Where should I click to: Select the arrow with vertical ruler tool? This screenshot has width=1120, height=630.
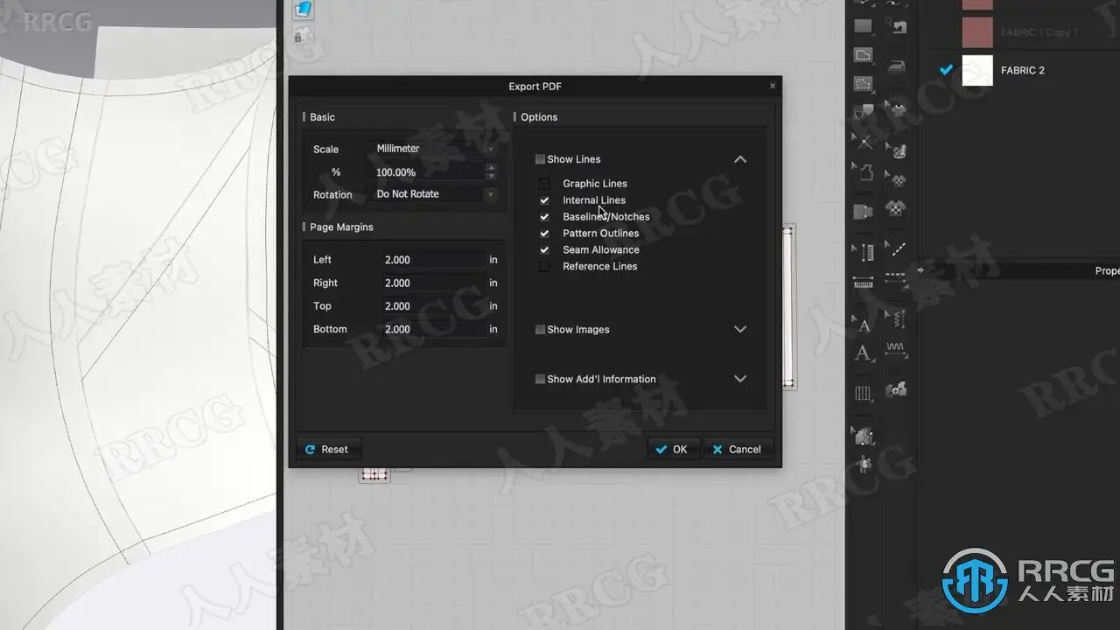click(864, 252)
